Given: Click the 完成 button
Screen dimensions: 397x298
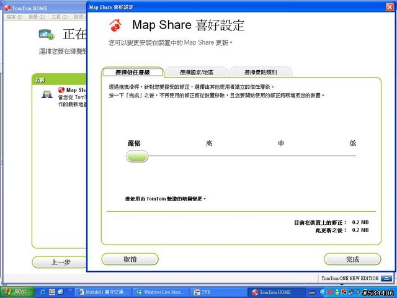Looking at the screenshot, I should click(352, 259).
